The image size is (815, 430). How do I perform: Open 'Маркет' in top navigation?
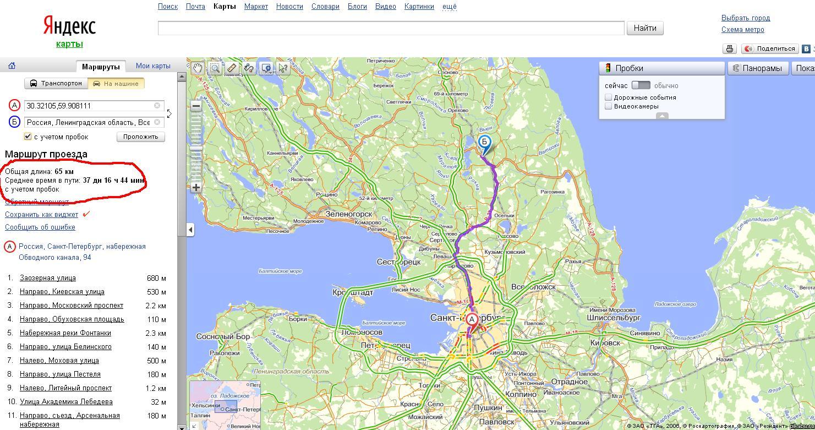(256, 7)
